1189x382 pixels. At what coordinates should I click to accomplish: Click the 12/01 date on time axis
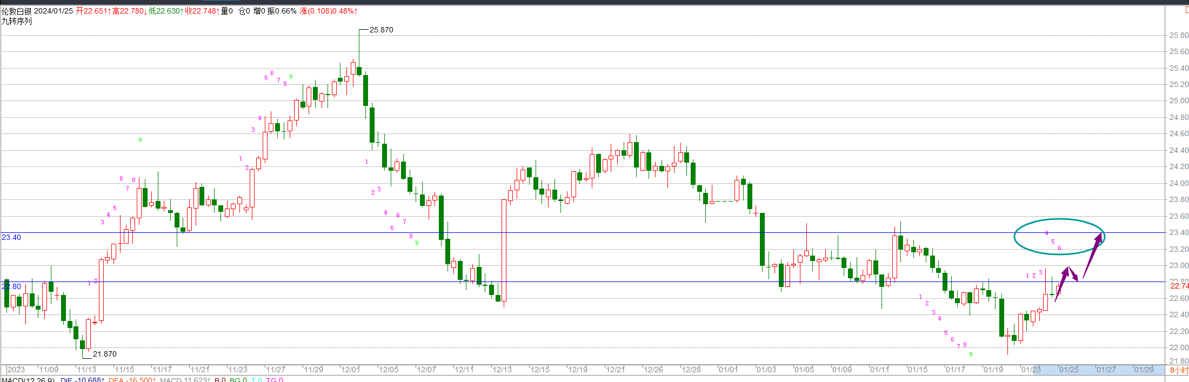pyautogui.click(x=350, y=370)
